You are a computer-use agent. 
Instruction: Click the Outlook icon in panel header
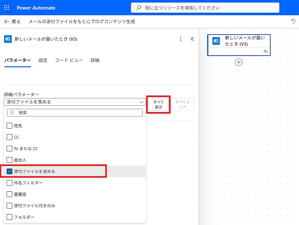(8, 39)
